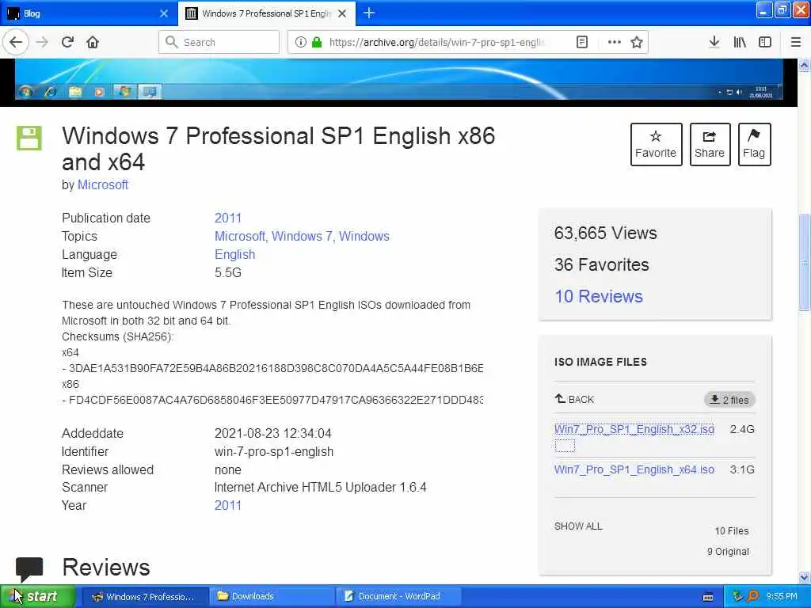Click the 10 Files count text
The width and height of the screenshot is (811, 608).
click(x=731, y=531)
